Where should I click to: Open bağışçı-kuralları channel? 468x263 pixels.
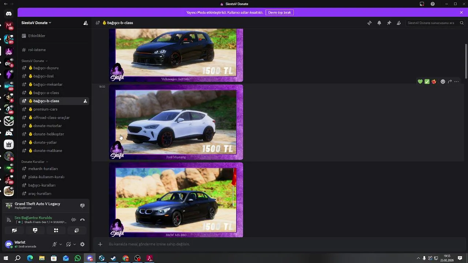(x=54, y=185)
